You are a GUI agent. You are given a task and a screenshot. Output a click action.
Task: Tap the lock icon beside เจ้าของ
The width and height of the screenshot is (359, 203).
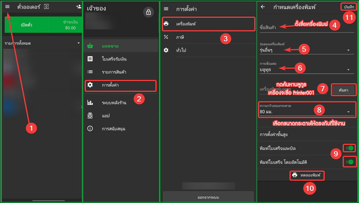148,12
